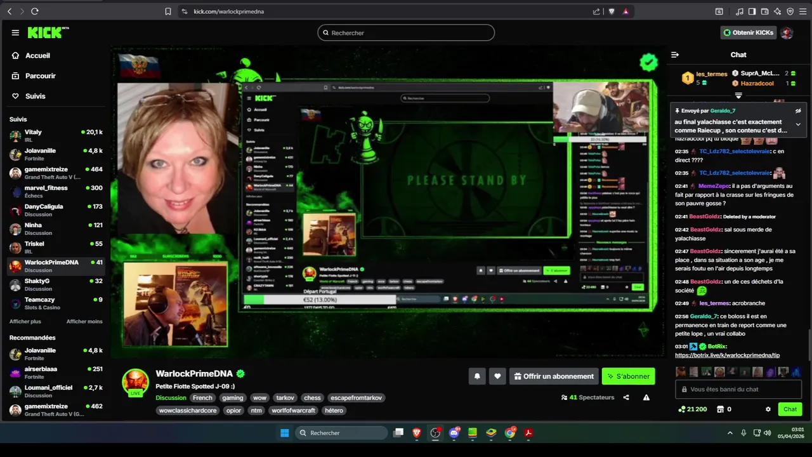
Task: Open recommended channel airserbiaaa
Action: tap(56, 373)
